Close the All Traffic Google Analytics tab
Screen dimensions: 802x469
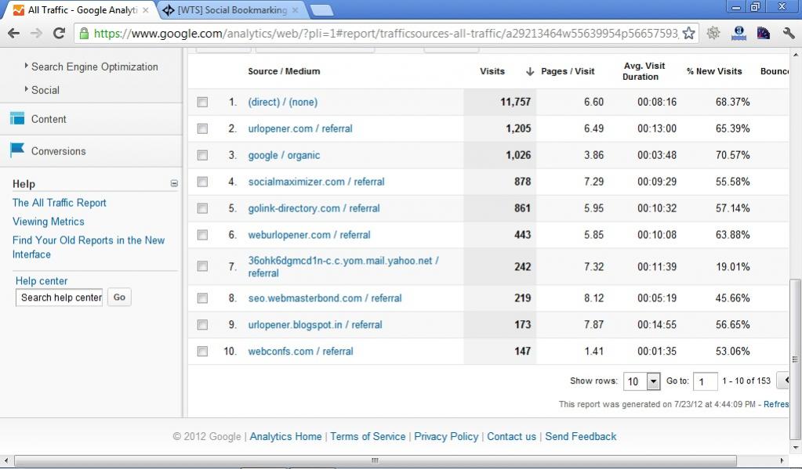(x=146, y=9)
